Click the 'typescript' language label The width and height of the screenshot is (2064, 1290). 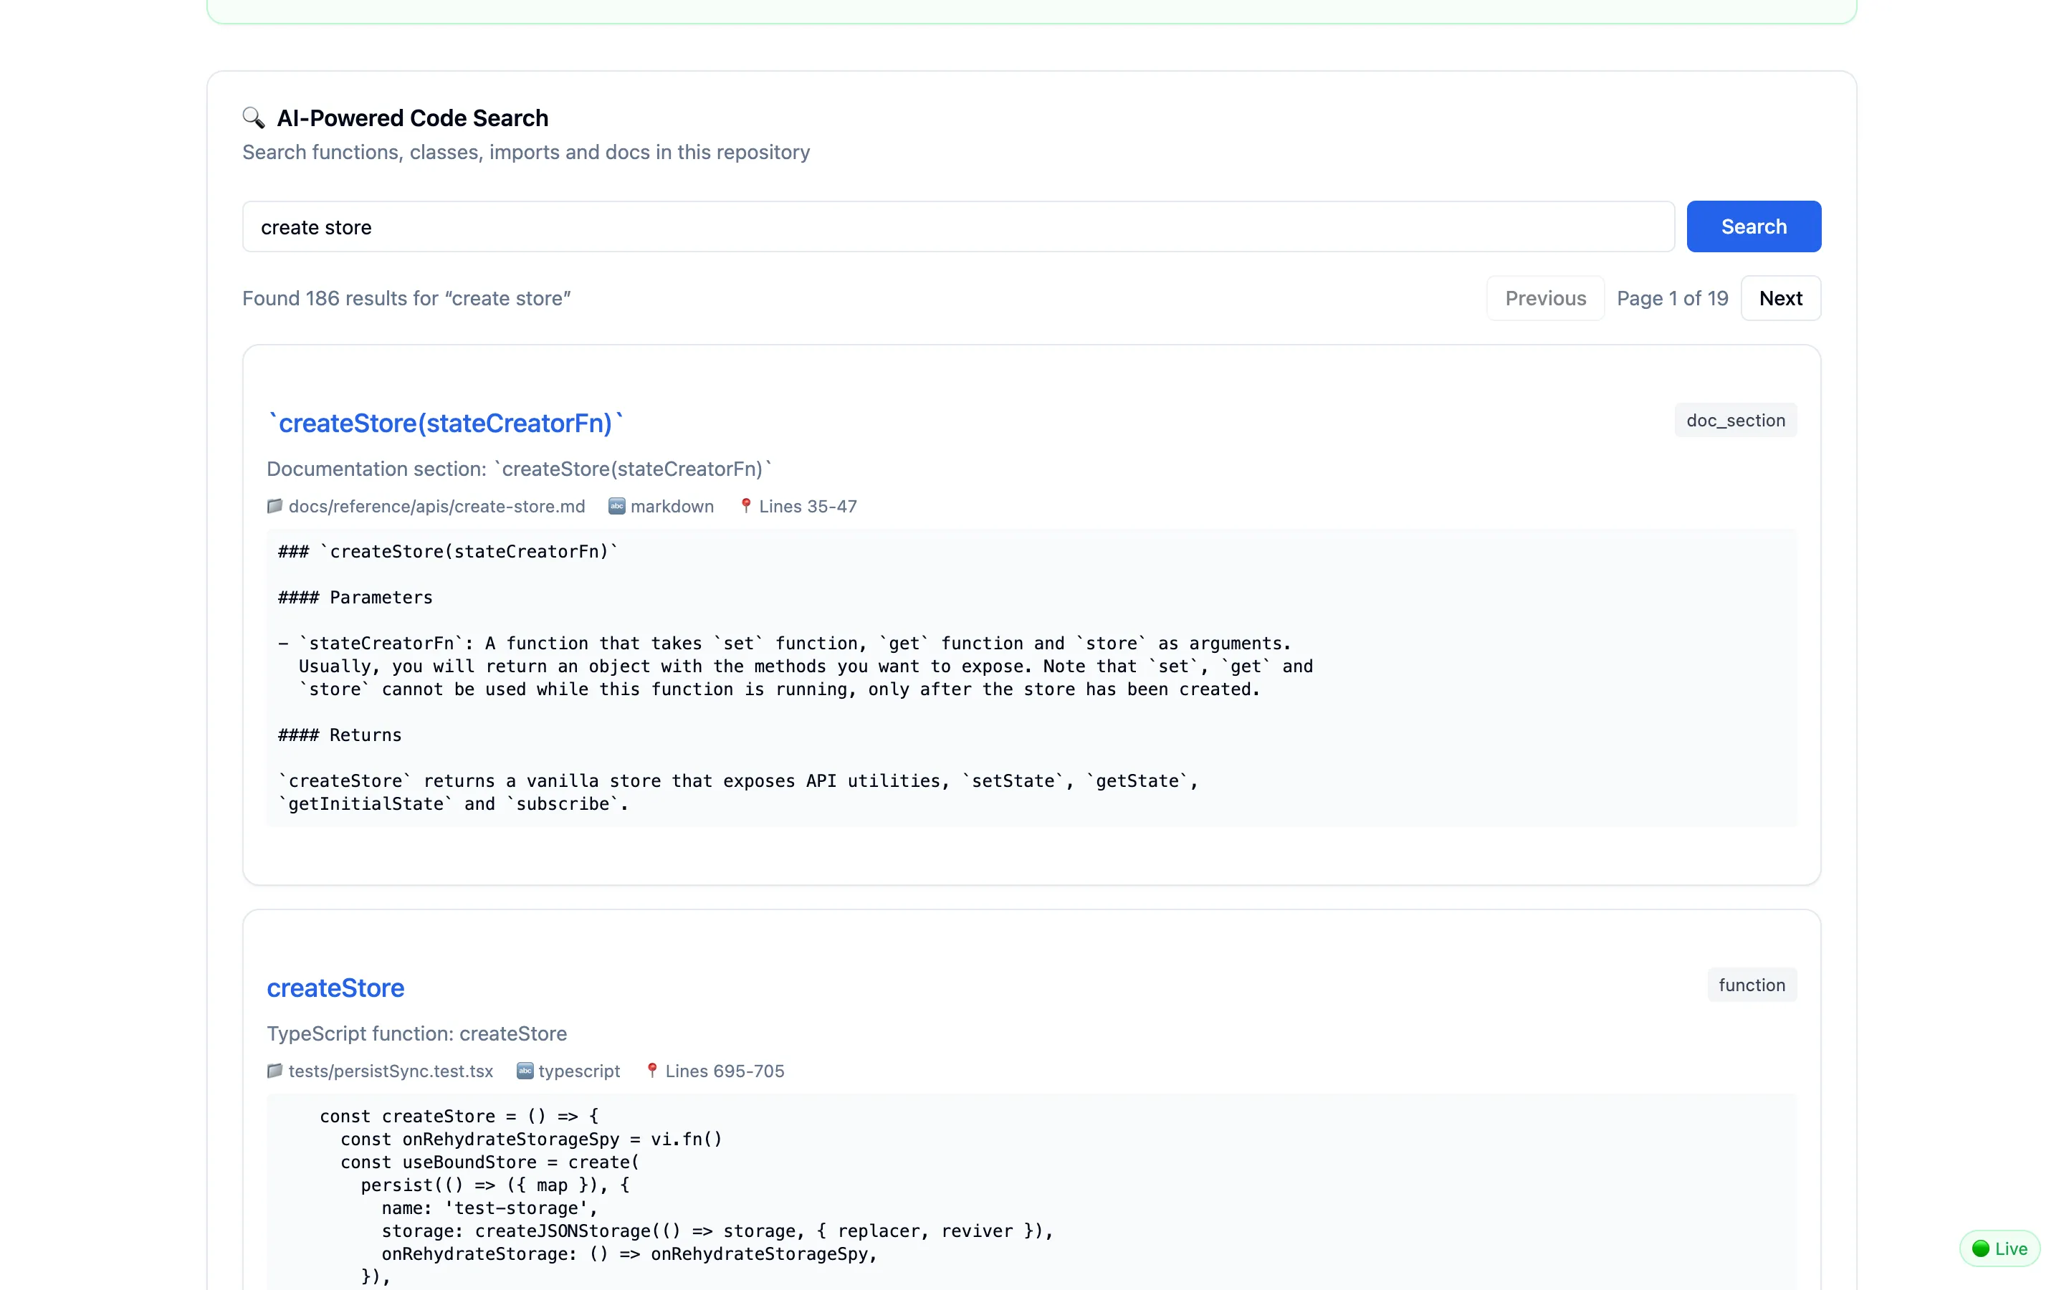pyautogui.click(x=579, y=1071)
